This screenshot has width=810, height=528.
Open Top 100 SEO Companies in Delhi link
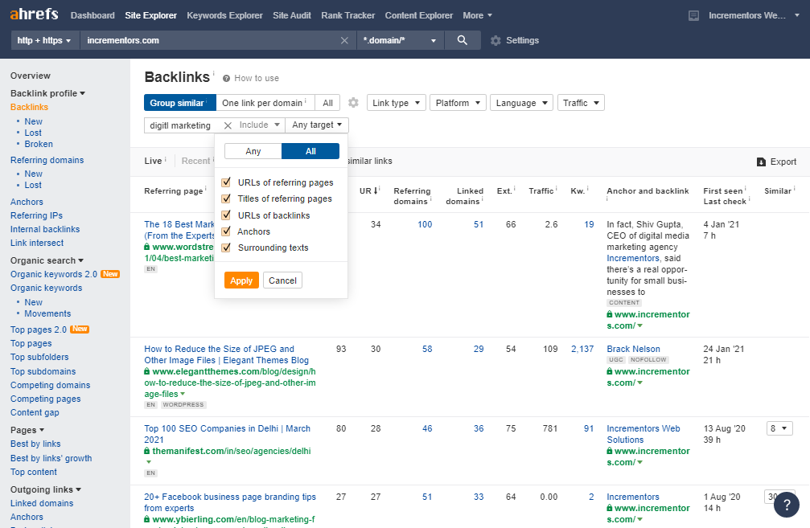point(228,434)
